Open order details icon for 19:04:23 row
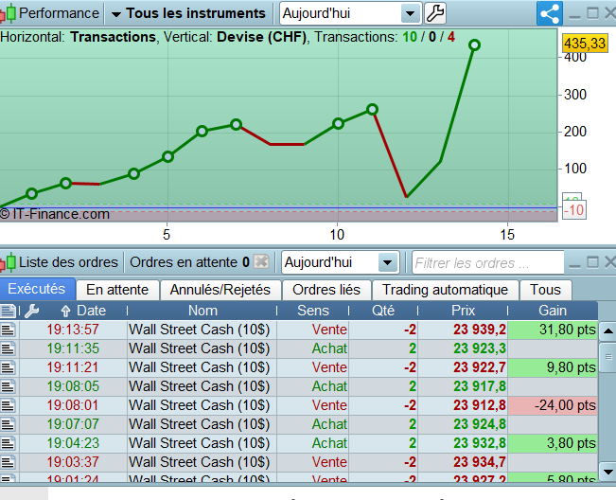The height and width of the screenshot is (500, 616). pyautogui.click(x=9, y=442)
